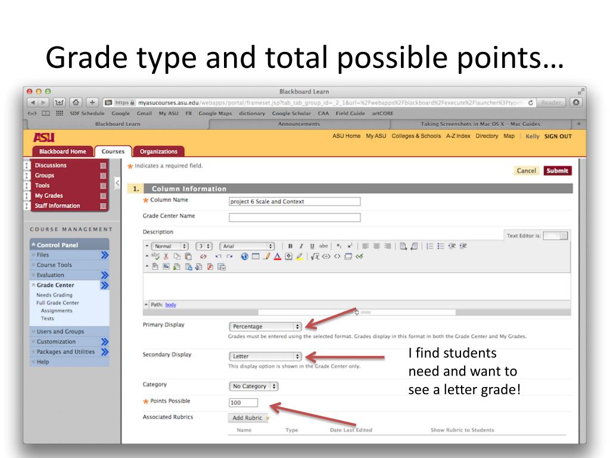Open the highlight color picker
Image resolution: width=610 pixels, height=458 pixels.
(300, 256)
